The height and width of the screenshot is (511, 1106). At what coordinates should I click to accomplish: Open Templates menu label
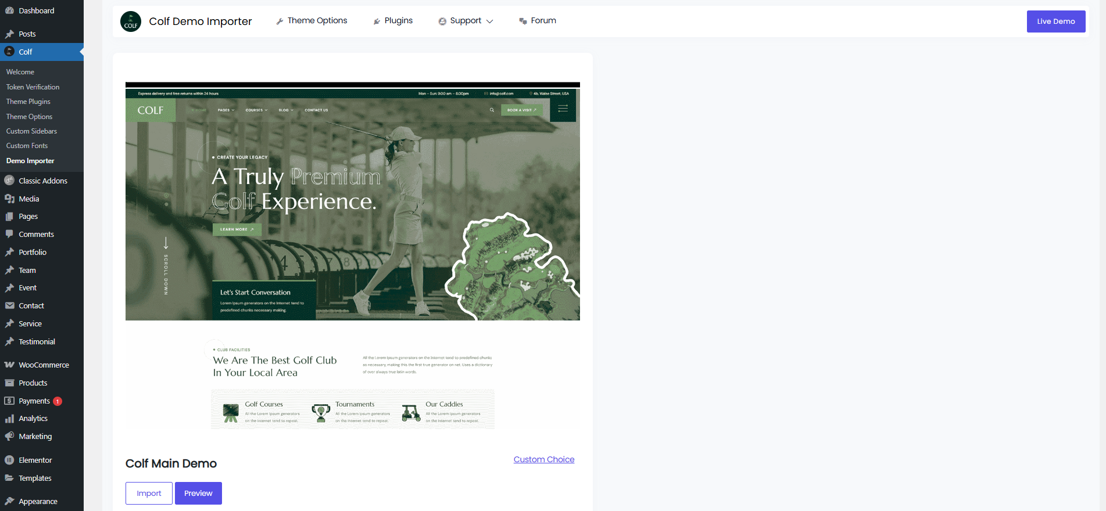pyautogui.click(x=35, y=478)
